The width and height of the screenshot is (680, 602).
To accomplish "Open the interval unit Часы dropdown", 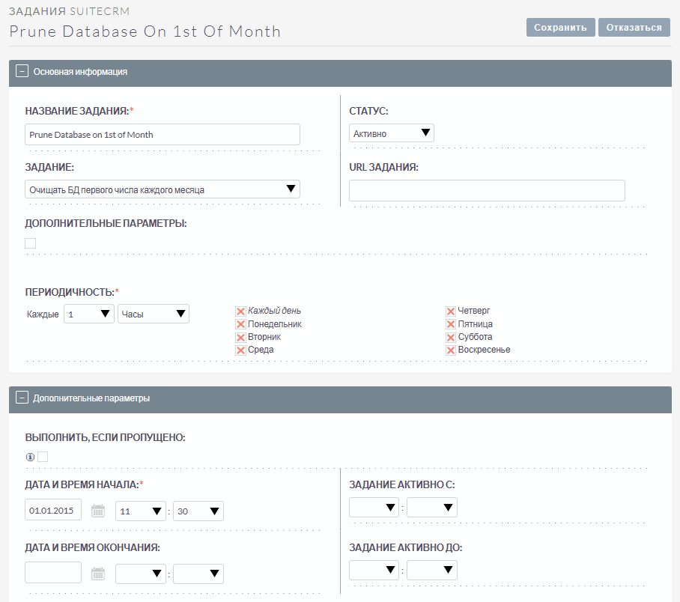I will coord(154,314).
